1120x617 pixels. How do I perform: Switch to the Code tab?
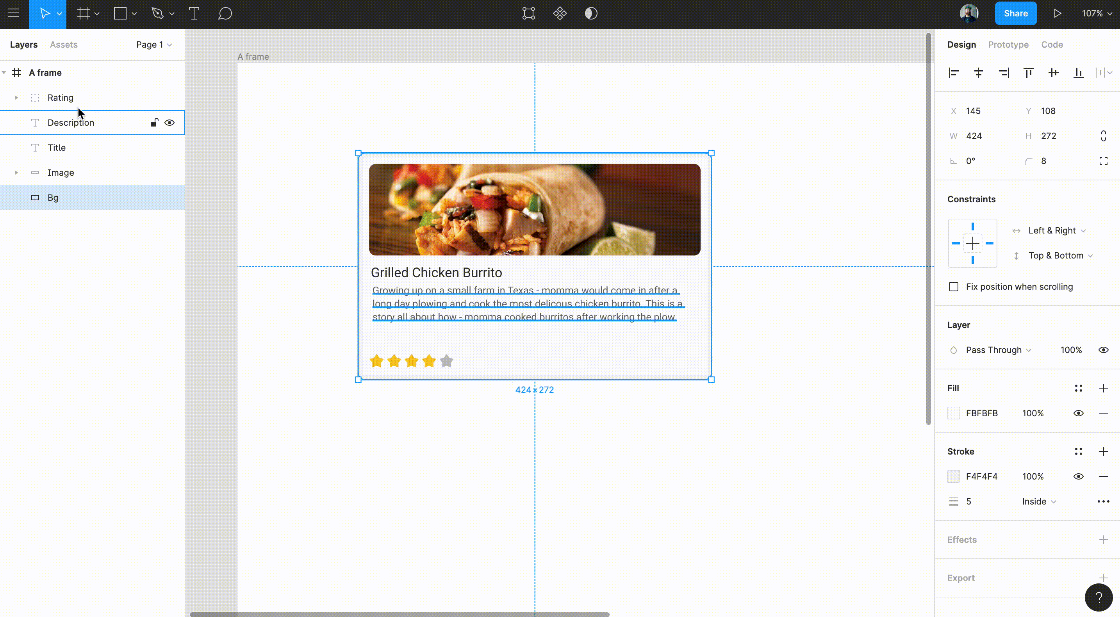coord(1052,45)
